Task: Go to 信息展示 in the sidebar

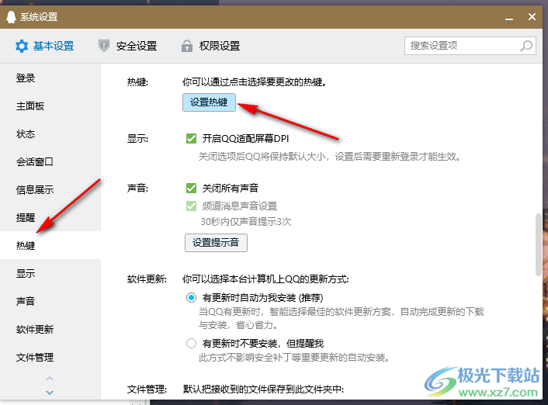Action: pos(50,190)
